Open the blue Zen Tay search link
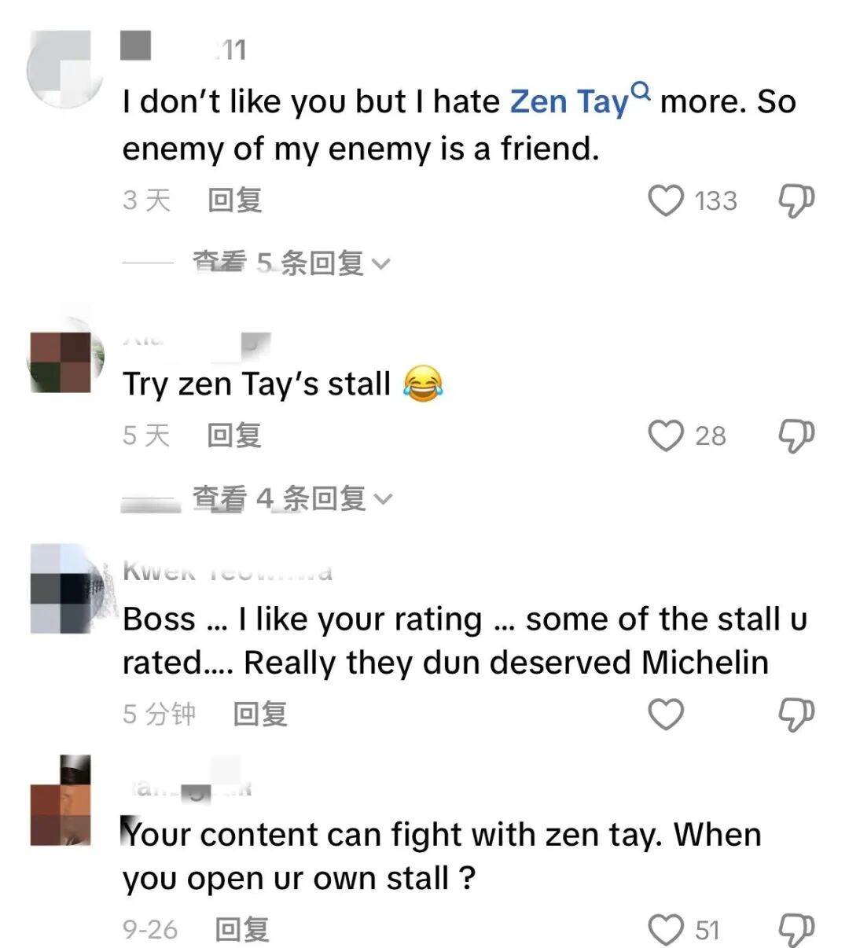This screenshot has height=948, width=849. pyautogui.click(x=570, y=102)
